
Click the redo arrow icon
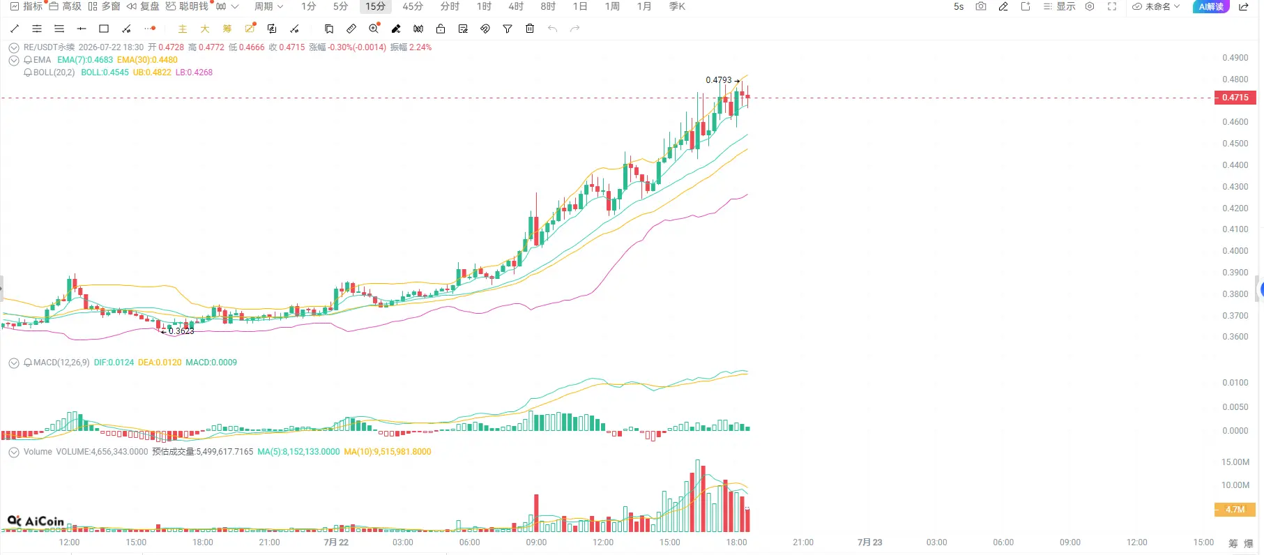(x=574, y=29)
